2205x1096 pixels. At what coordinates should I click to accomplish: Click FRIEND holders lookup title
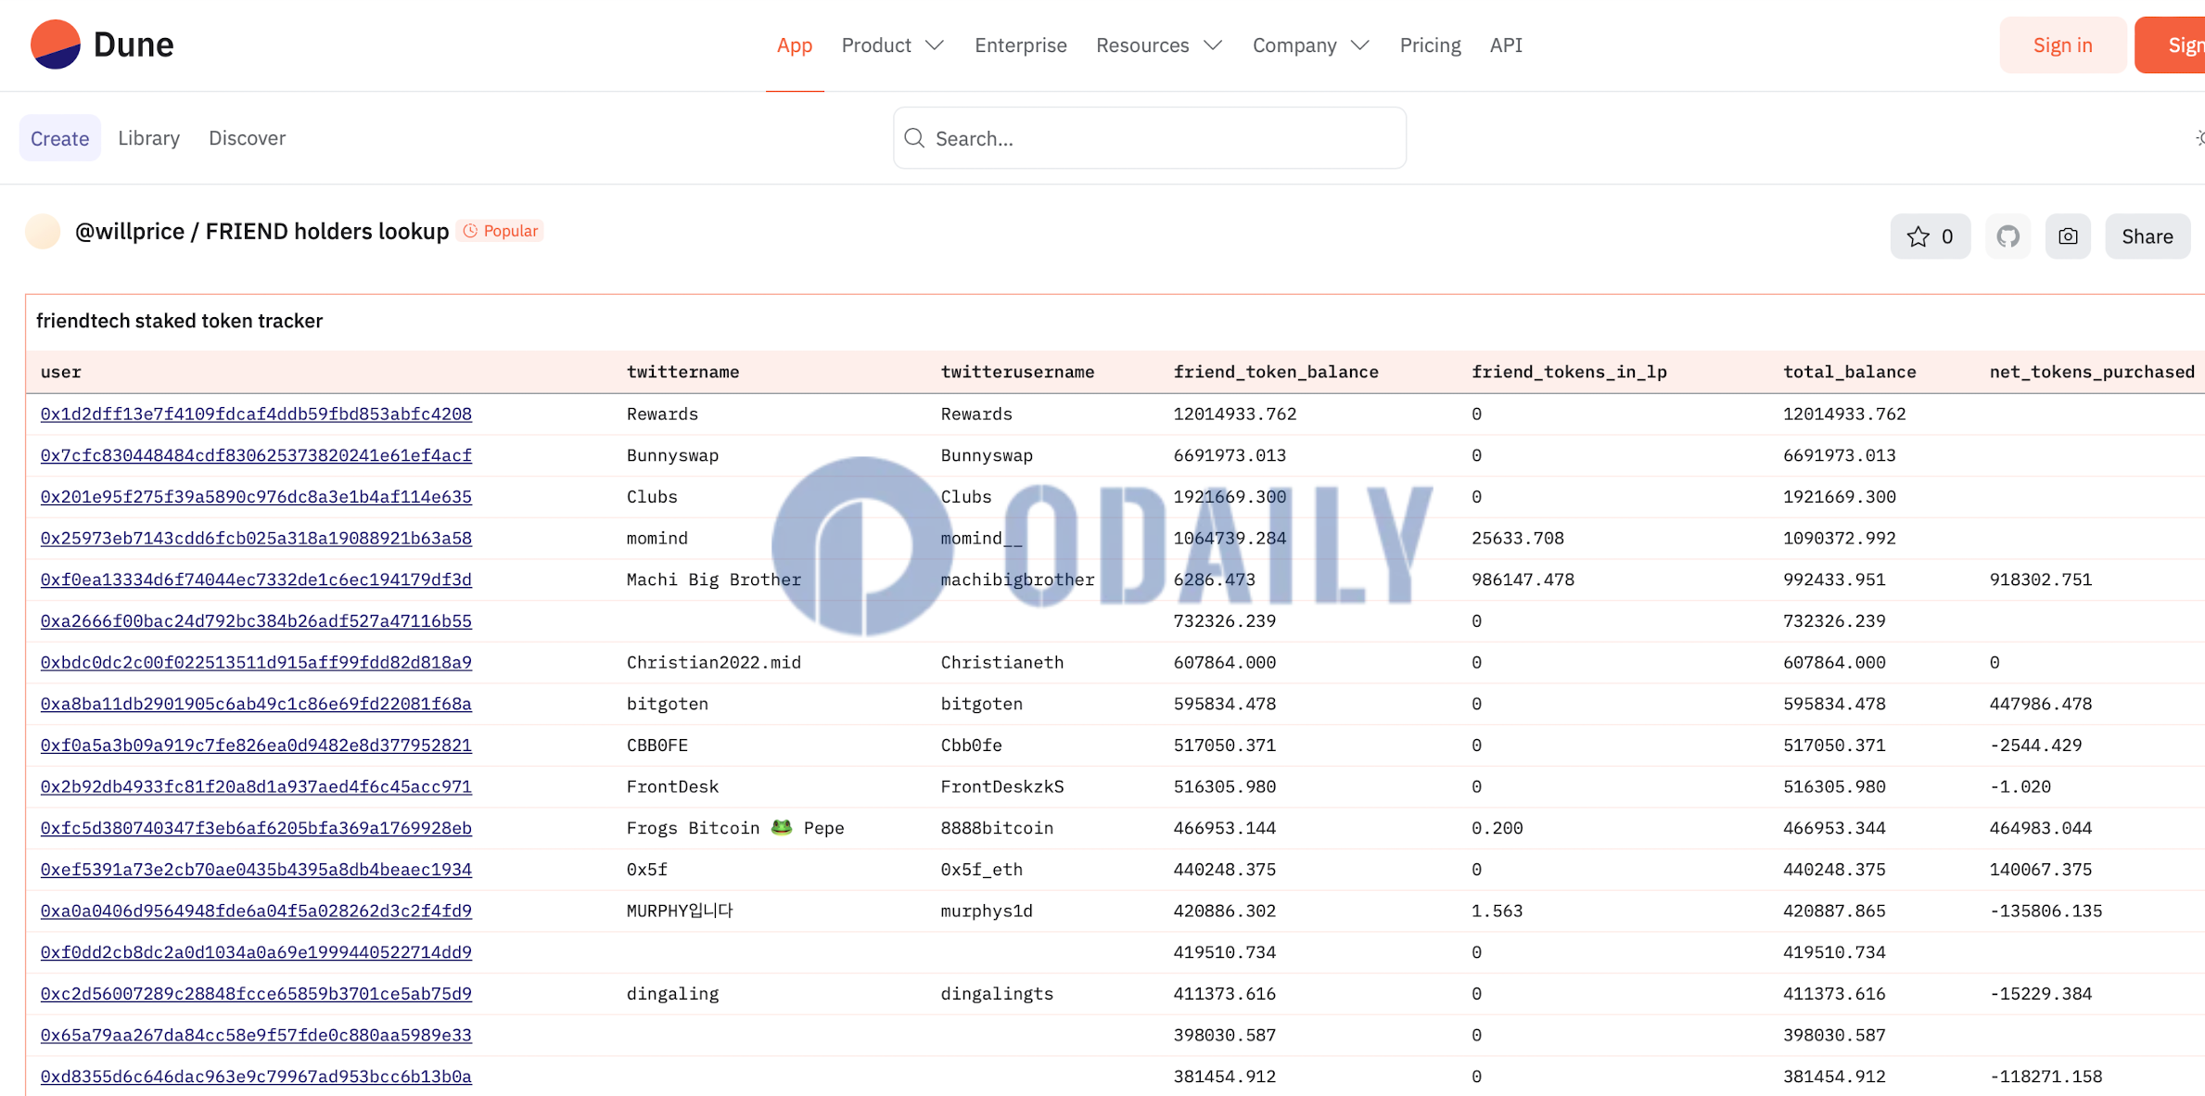[x=326, y=231]
